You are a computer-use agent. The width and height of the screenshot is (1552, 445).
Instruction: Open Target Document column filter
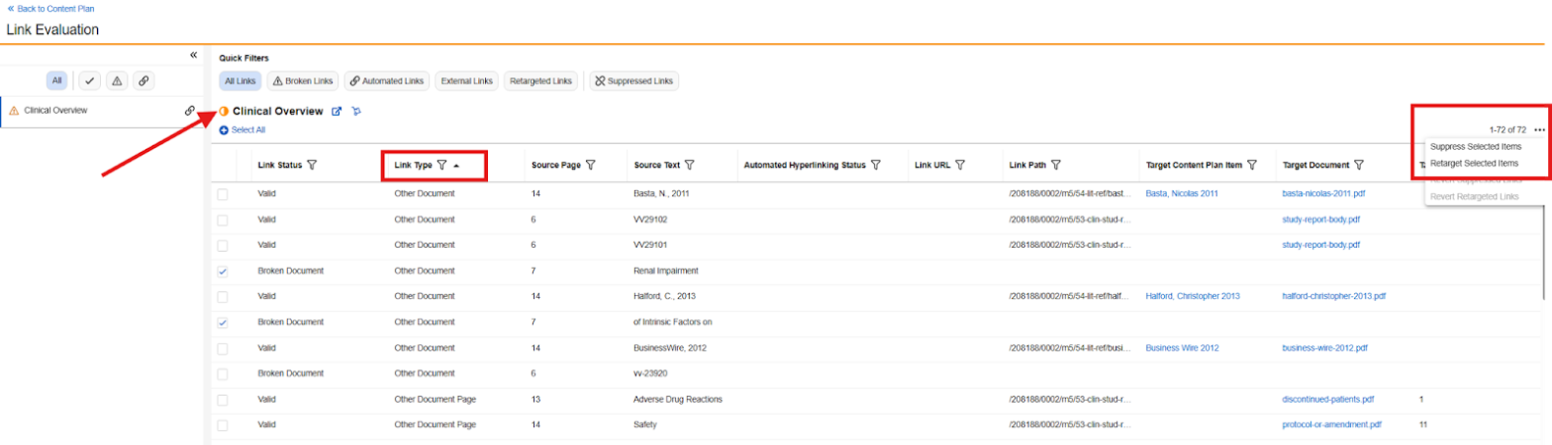[x=1359, y=166]
